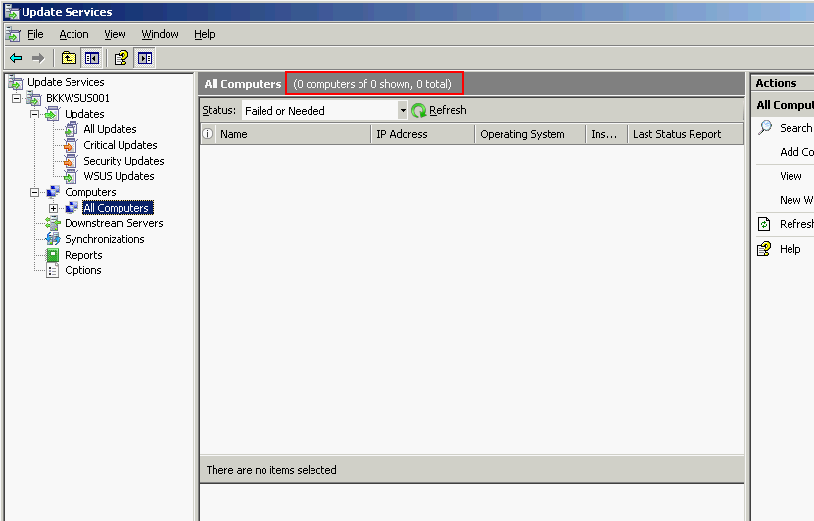Sort by the IP Address column header
814x521 pixels.
[x=423, y=134]
